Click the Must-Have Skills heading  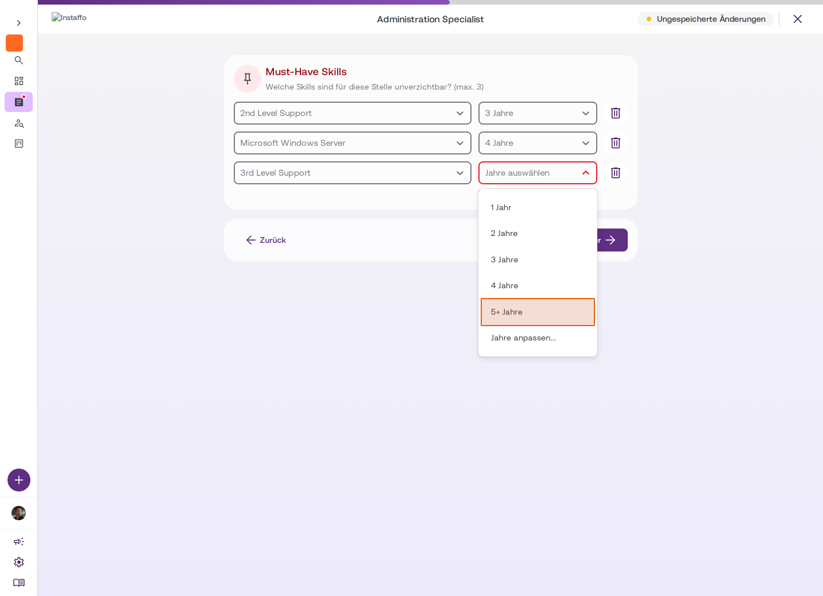click(306, 72)
